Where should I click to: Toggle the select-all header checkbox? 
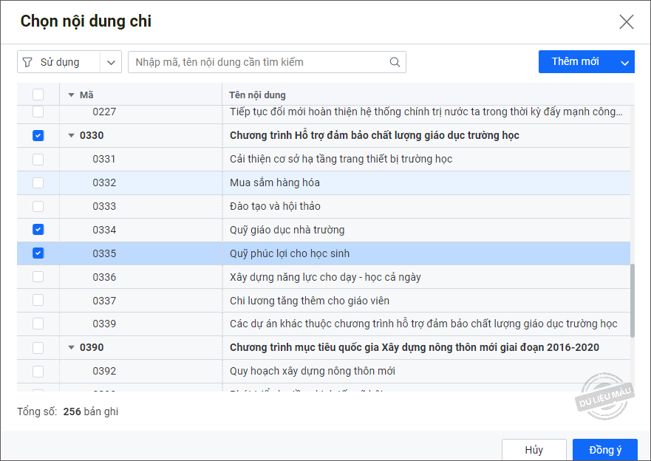tap(38, 95)
